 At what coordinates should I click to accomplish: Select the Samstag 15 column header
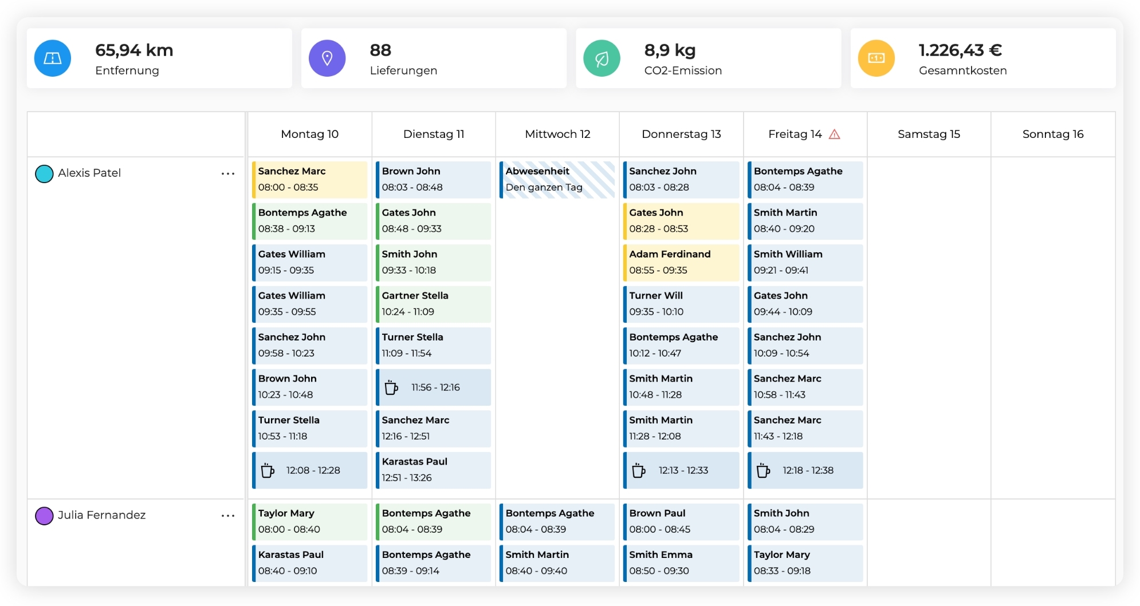929,134
